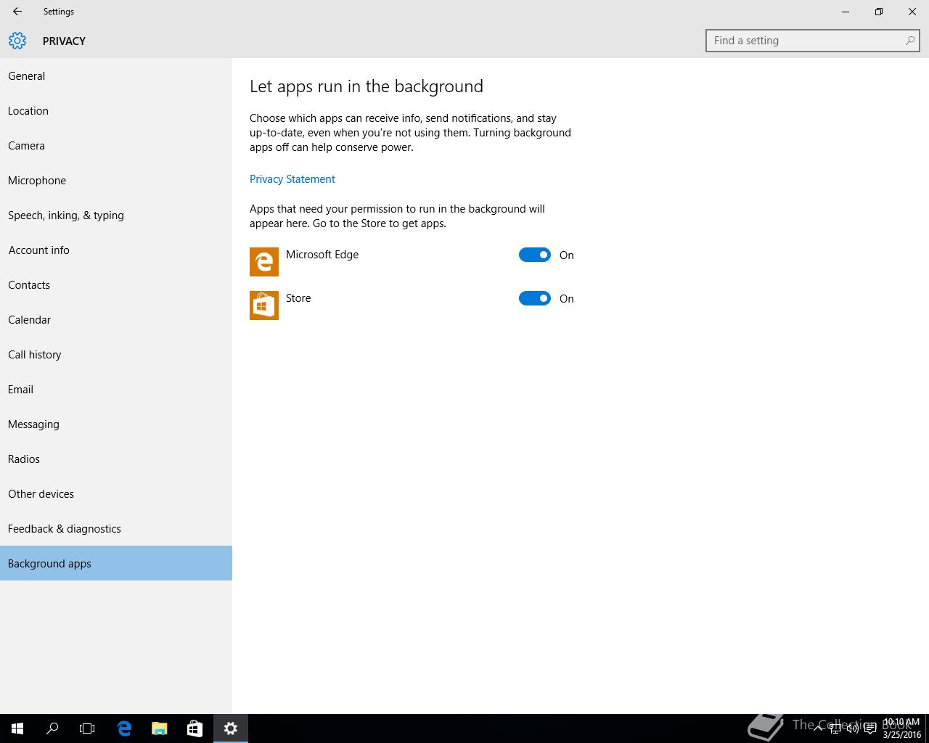Select Radios in the sidebar
929x743 pixels.
[116, 459]
